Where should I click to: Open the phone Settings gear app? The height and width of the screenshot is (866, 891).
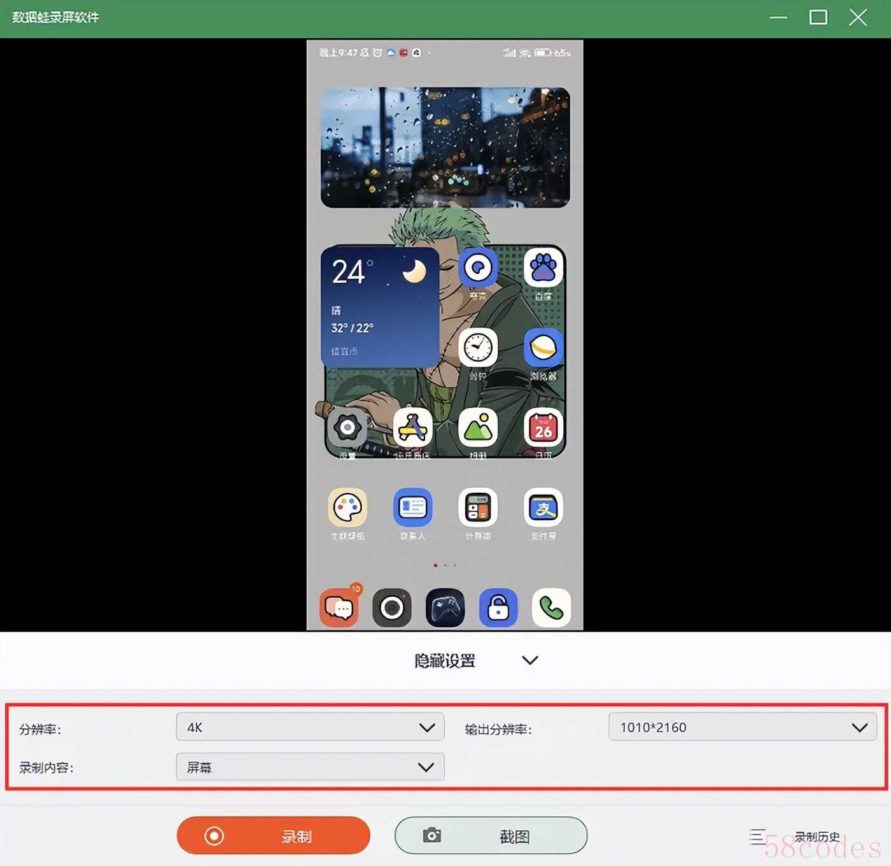pos(347,427)
